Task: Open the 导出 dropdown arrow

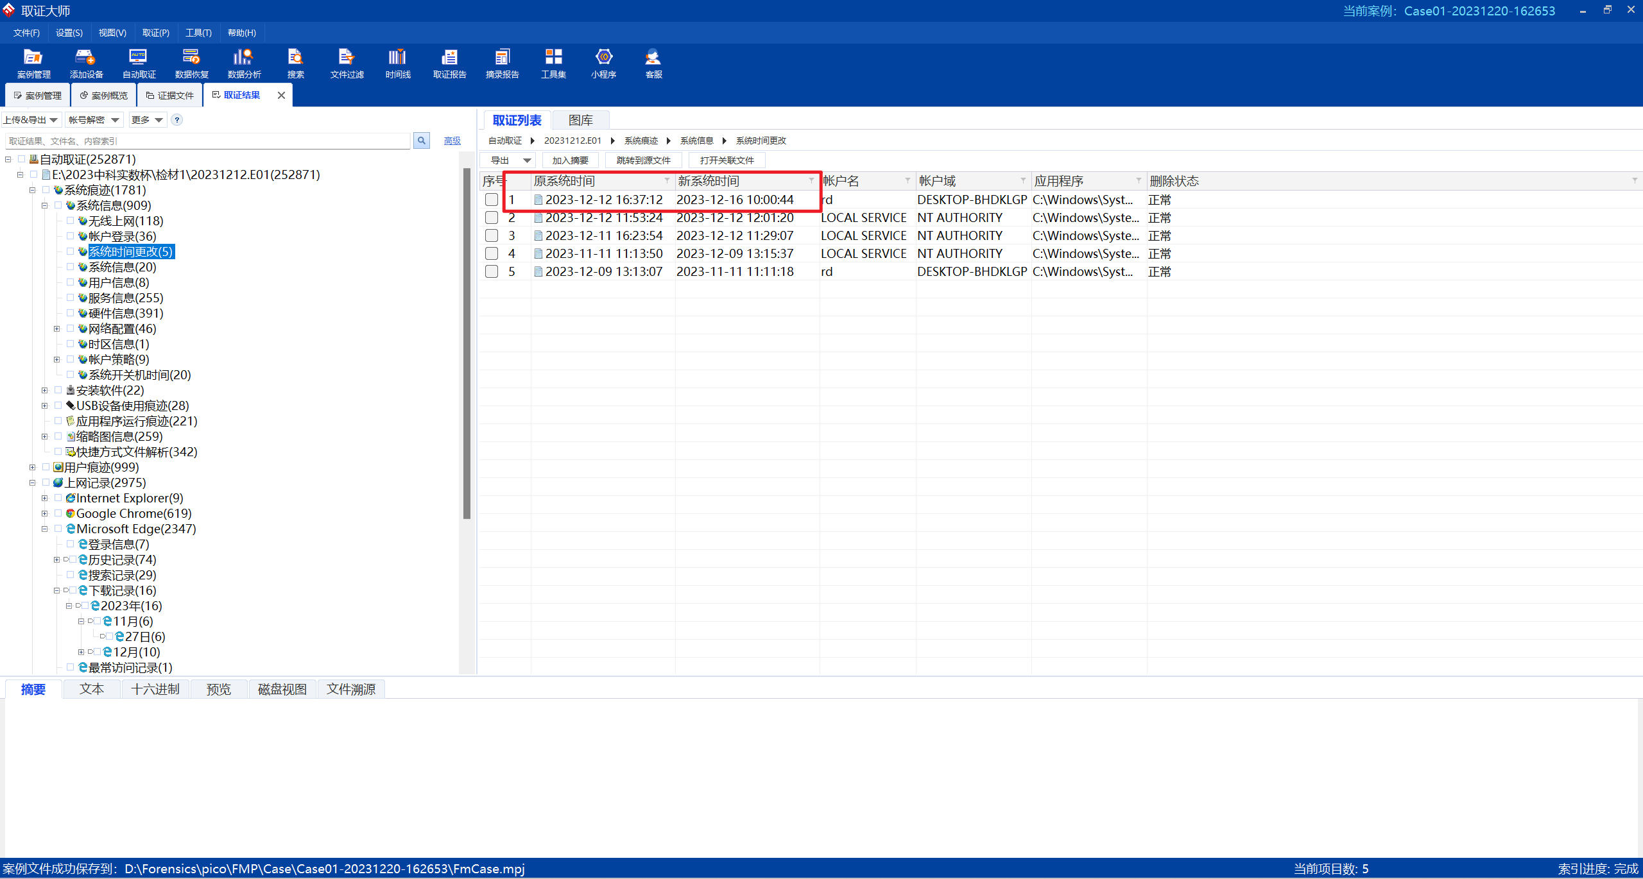Action: coord(527,160)
